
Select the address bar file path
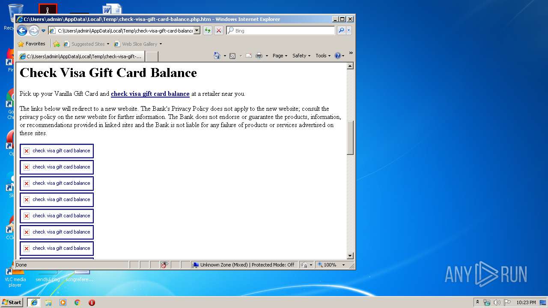point(125,31)
